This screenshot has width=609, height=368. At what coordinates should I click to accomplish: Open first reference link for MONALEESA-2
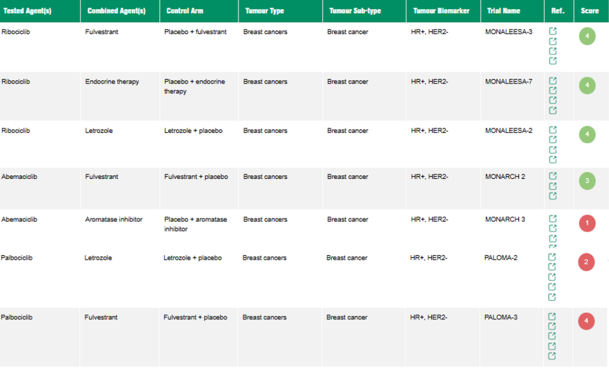point(553,130)
